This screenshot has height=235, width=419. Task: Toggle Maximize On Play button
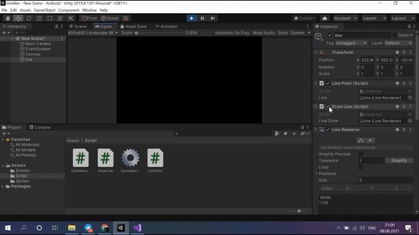pos(232,33)
